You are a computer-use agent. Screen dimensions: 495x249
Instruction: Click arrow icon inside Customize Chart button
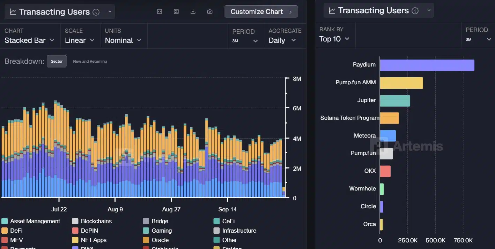[290, 12]
